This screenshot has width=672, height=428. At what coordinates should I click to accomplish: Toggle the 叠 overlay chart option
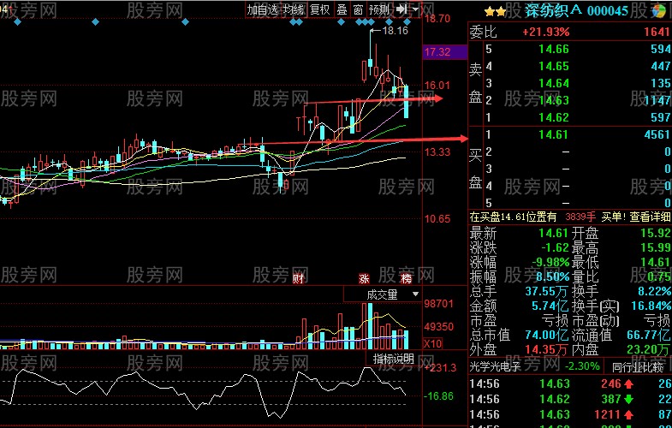tap(342, 9)
